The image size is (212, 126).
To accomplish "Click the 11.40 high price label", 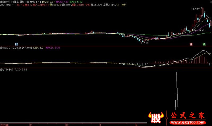I will [x=195, y=9].
